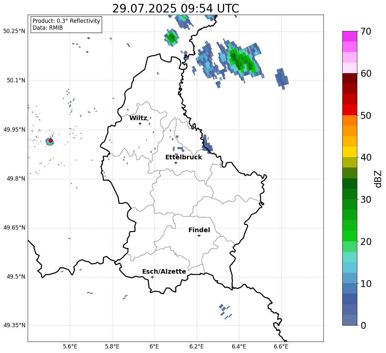Click the 'Product: 0.3° Reflectivity' text
Image resolution: width=386 pixels, height=353 pixels.
66,21
